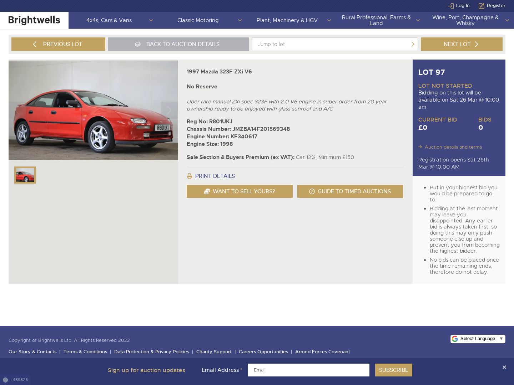Image resolution: width=514 pixels, height=385 pixels.
Task: Expand Rural Professional, Farms & Land chevron
Action: (418, 20)
